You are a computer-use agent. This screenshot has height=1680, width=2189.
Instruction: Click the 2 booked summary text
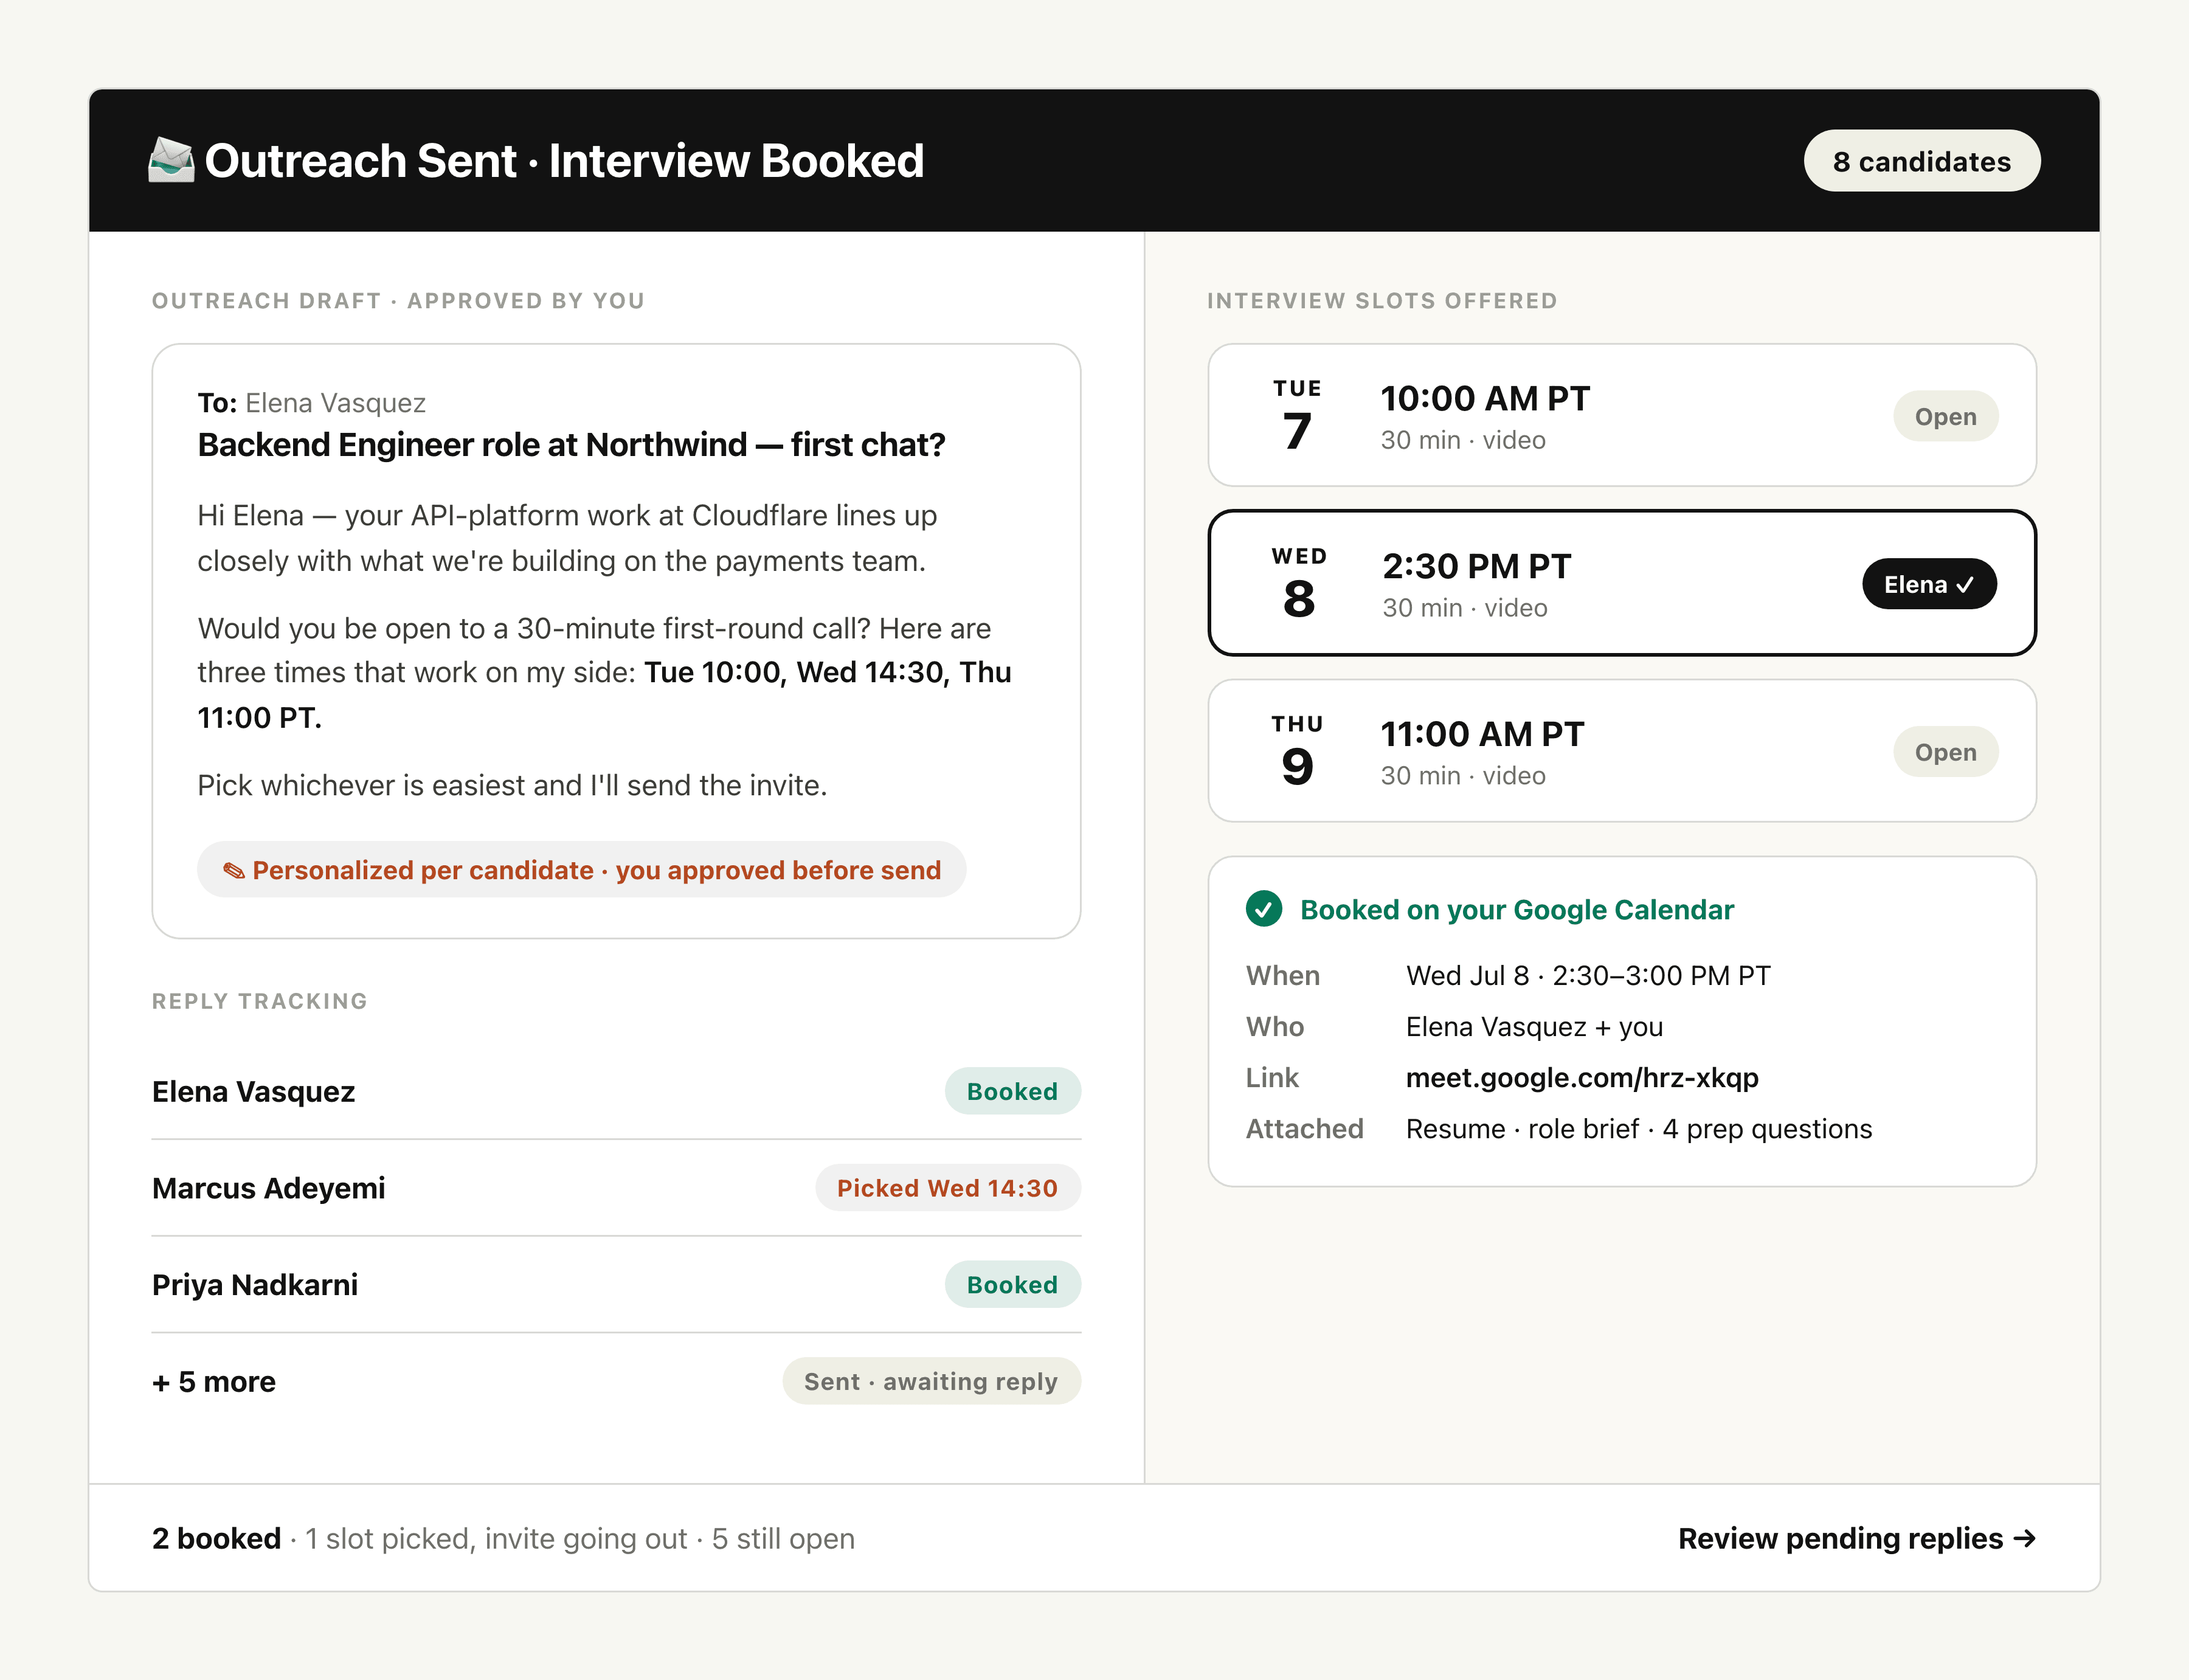(x=216, y=1538)
